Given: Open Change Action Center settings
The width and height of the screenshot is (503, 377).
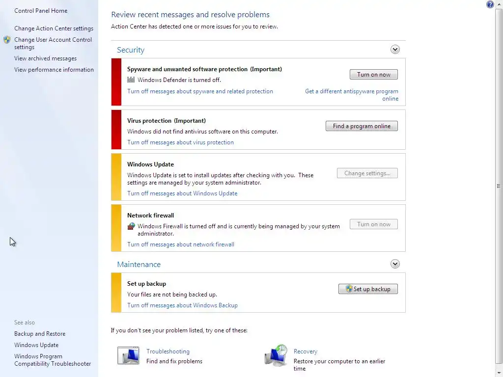Looking at the screenshot, I should pos(54,28).
